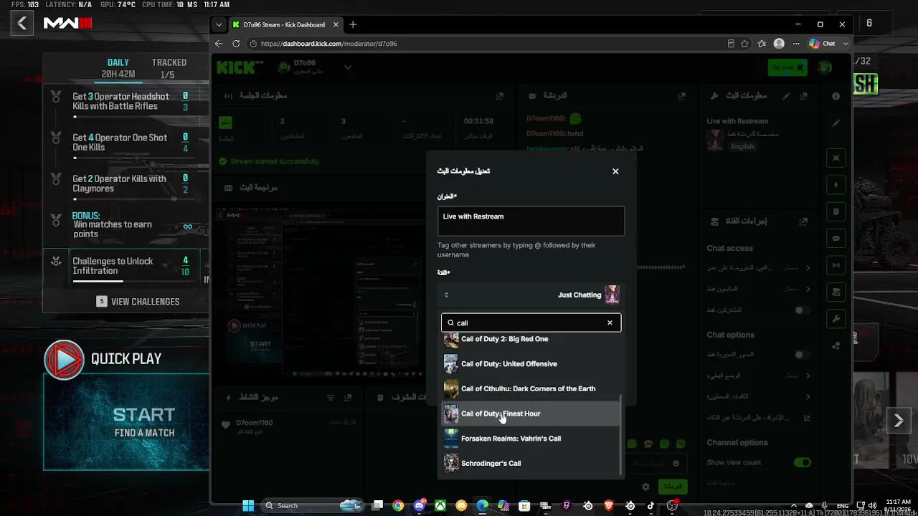Image resolution: width=918 pixels, height=516 pixels.
Task: Open the activity feed filter icon
Action: coord(331,398)
